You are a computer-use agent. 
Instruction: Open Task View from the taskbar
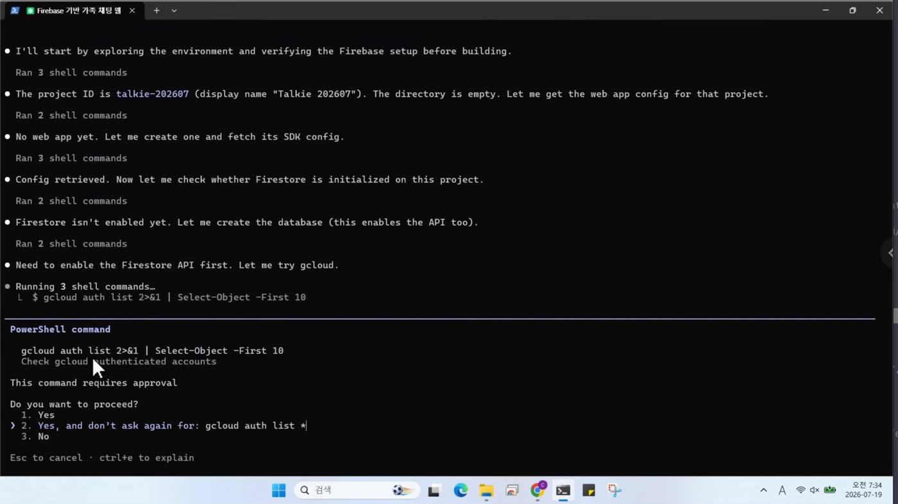434,491
